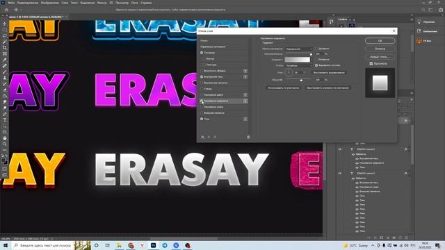This screenshot has width=445, height=250.
Task: Click the Home icon in options bar
Action: pyautogui.click(x=6, y=10)
